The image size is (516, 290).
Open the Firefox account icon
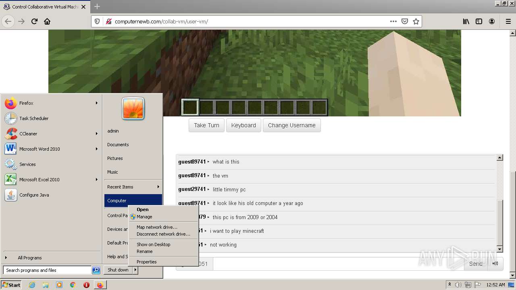pyautogui.click(x=492, y=21)
